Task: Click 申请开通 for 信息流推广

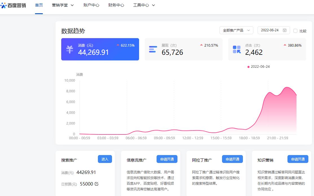Action: click(167, 159)
